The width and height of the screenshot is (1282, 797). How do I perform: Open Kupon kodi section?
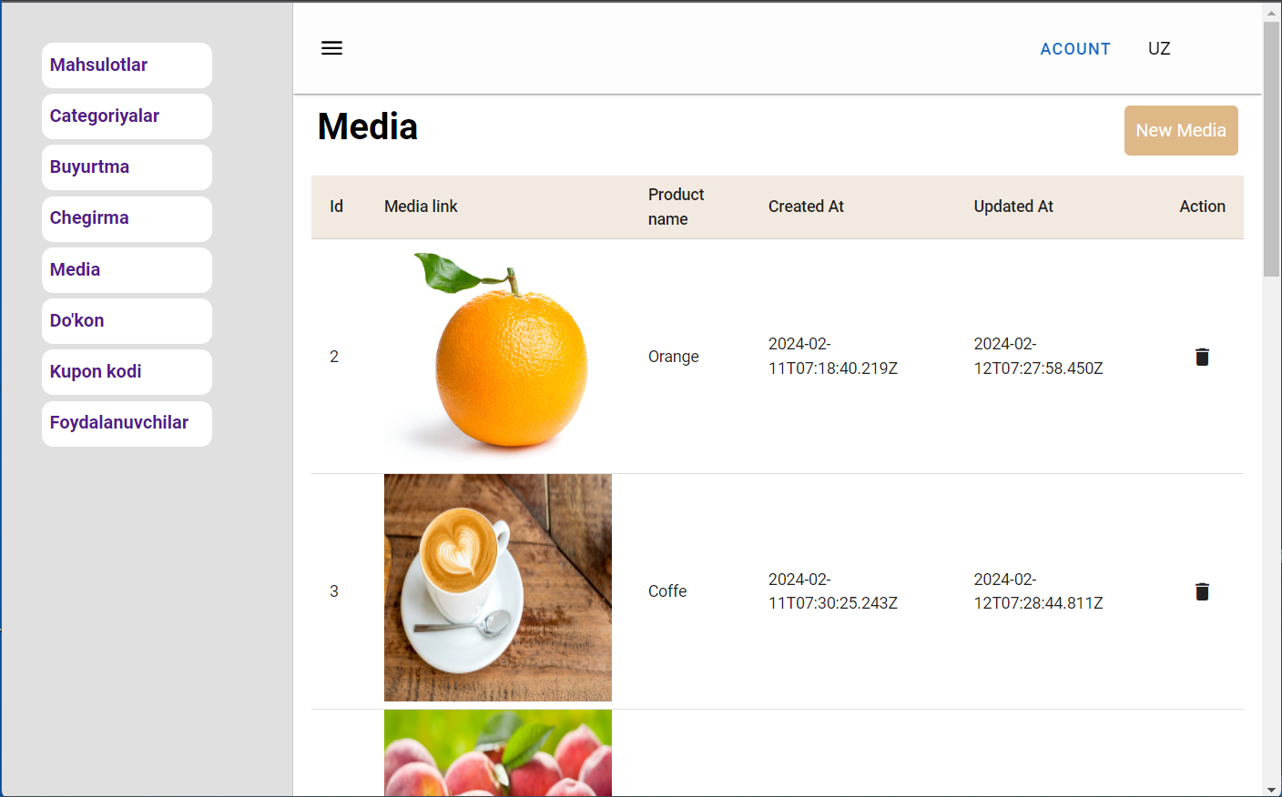127,372
